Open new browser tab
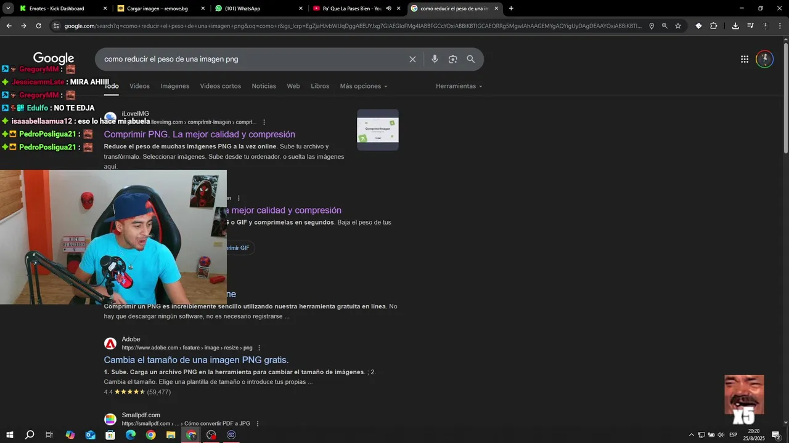 click(511, 9)
